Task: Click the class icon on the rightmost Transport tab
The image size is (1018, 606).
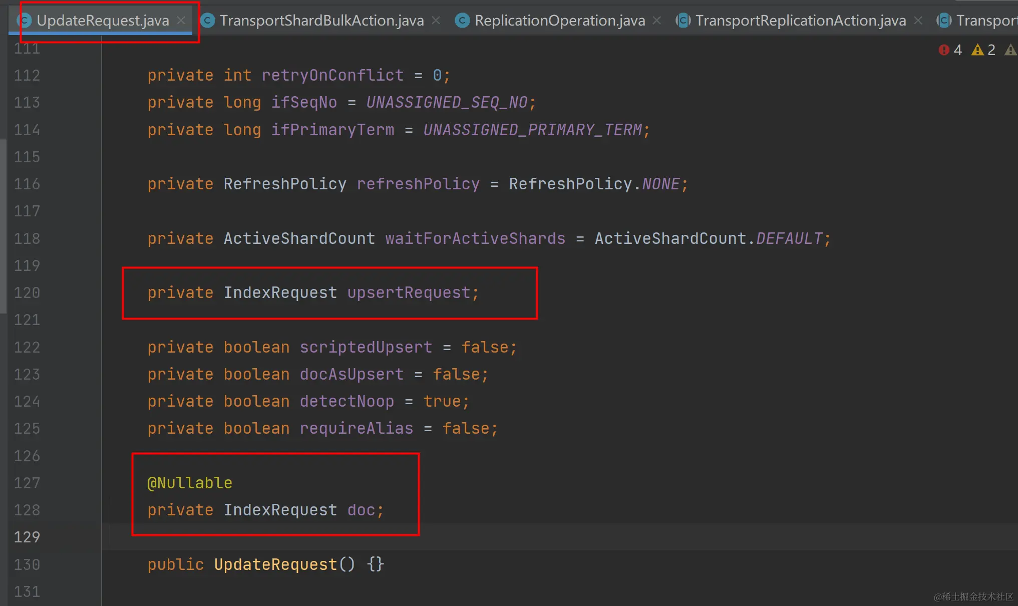Action: pyautogui.click(x=943, y=21)
